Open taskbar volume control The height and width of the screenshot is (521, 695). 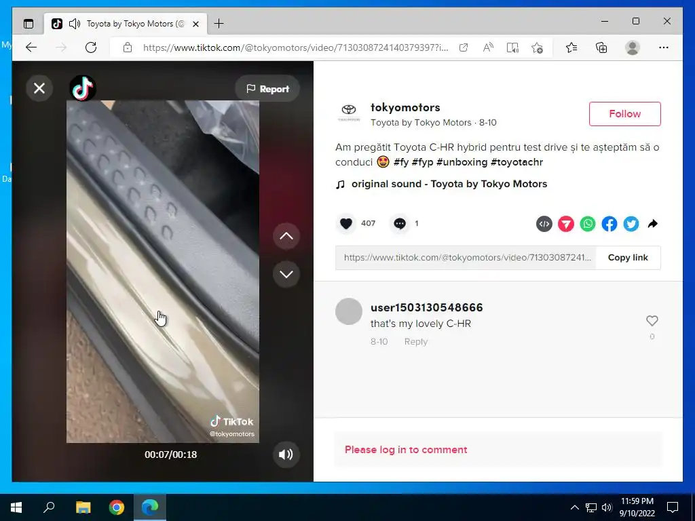pos(607,507)
